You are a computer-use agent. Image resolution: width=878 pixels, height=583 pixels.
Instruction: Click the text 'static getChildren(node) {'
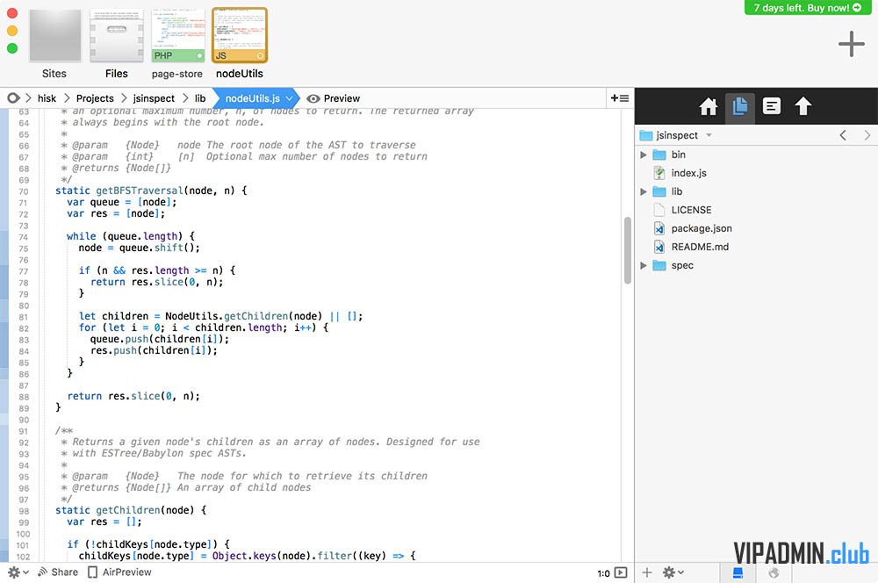tap(131, 510)
